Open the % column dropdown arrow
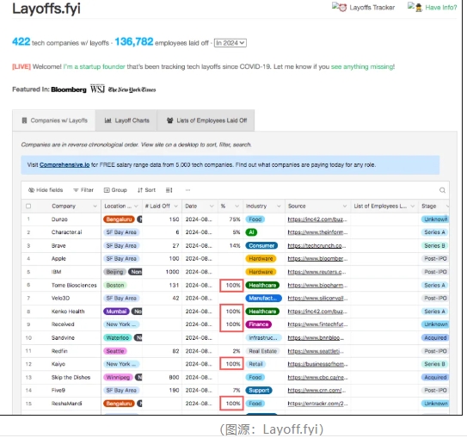This screenshot has width=467, height=438. [237, 207]
